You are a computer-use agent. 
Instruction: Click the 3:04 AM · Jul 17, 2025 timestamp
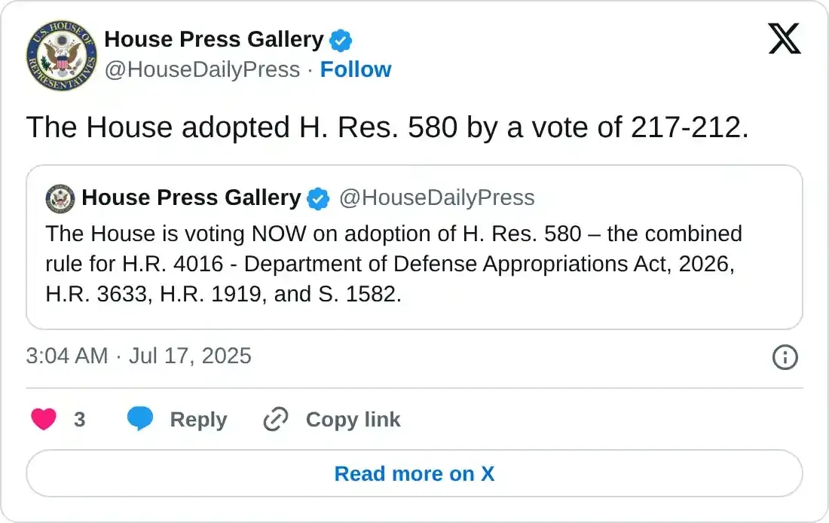point(139,356)
